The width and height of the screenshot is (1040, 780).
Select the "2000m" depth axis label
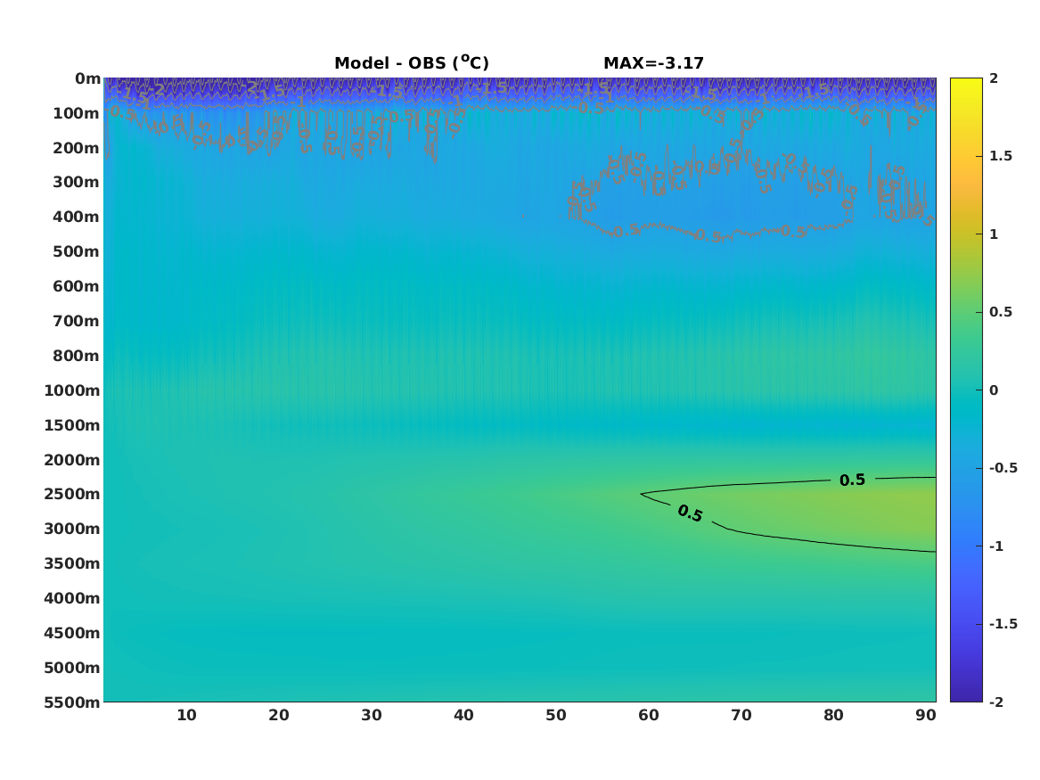tap(72, 460)
